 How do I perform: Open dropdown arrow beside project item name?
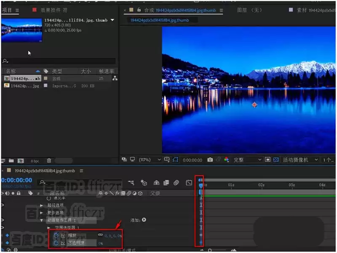point(112,20)
